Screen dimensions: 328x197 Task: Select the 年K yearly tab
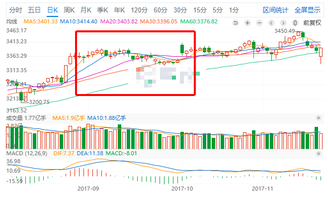click(x=119, y=10)
